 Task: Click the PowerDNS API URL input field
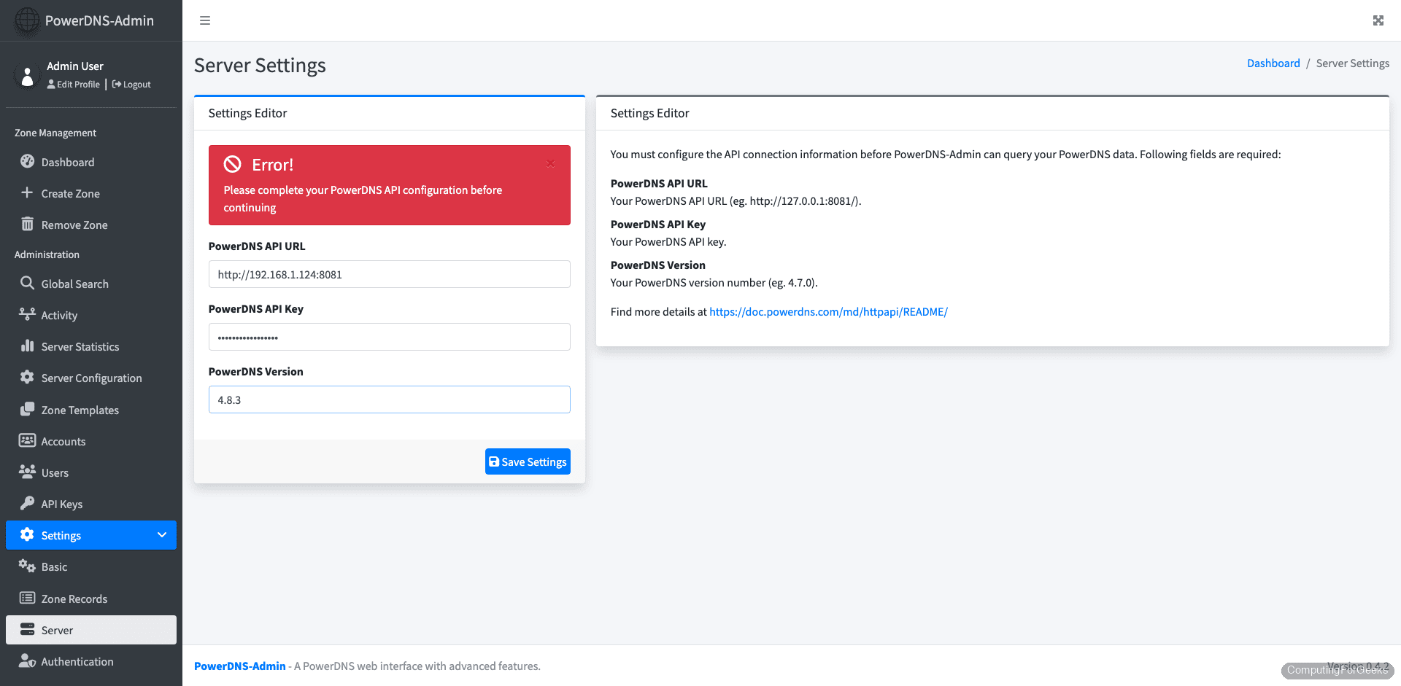coord(389,274)
